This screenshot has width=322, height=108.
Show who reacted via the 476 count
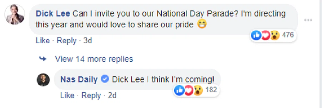[288, 35]
